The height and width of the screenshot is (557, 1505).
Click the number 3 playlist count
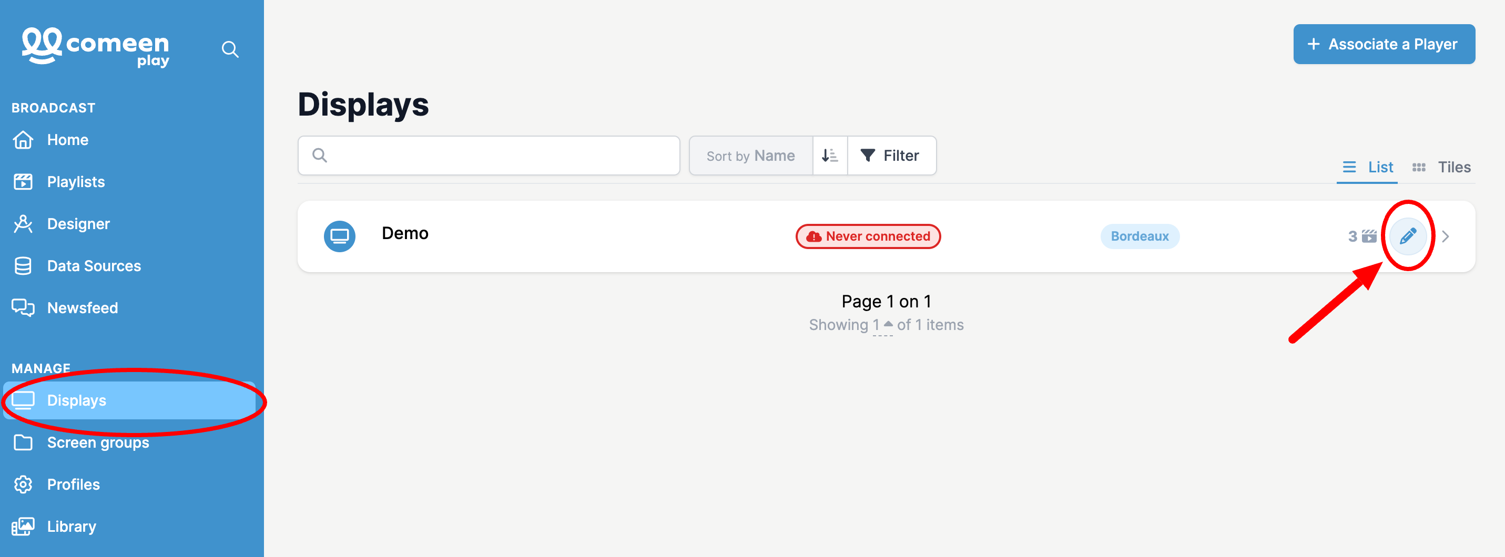[1352, 236]
